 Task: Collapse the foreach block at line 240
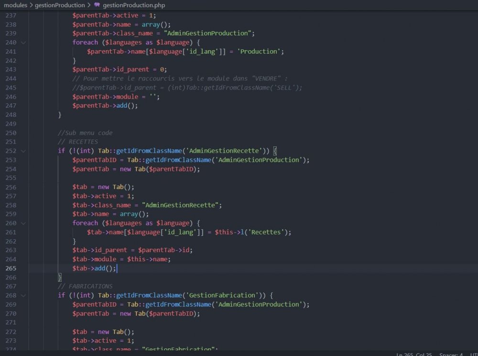(x=23, y=43)
